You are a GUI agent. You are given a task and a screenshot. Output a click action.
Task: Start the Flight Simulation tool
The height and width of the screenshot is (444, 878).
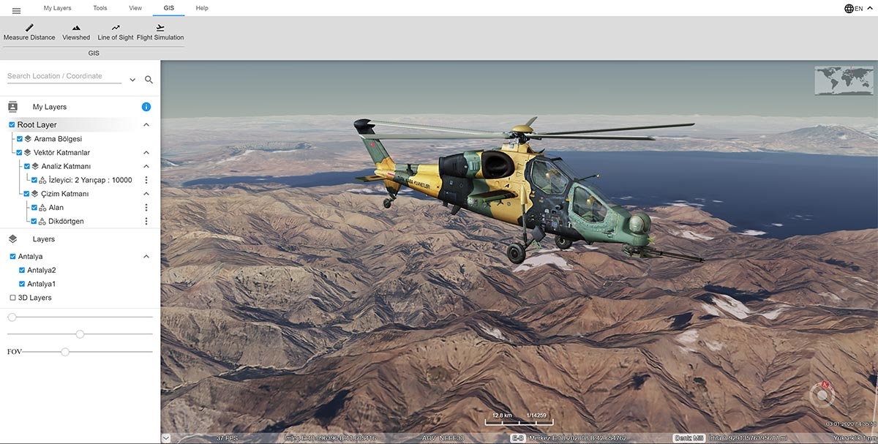[x=160, y=32]
